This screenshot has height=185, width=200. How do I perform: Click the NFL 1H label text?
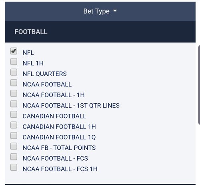coord(33,63)
